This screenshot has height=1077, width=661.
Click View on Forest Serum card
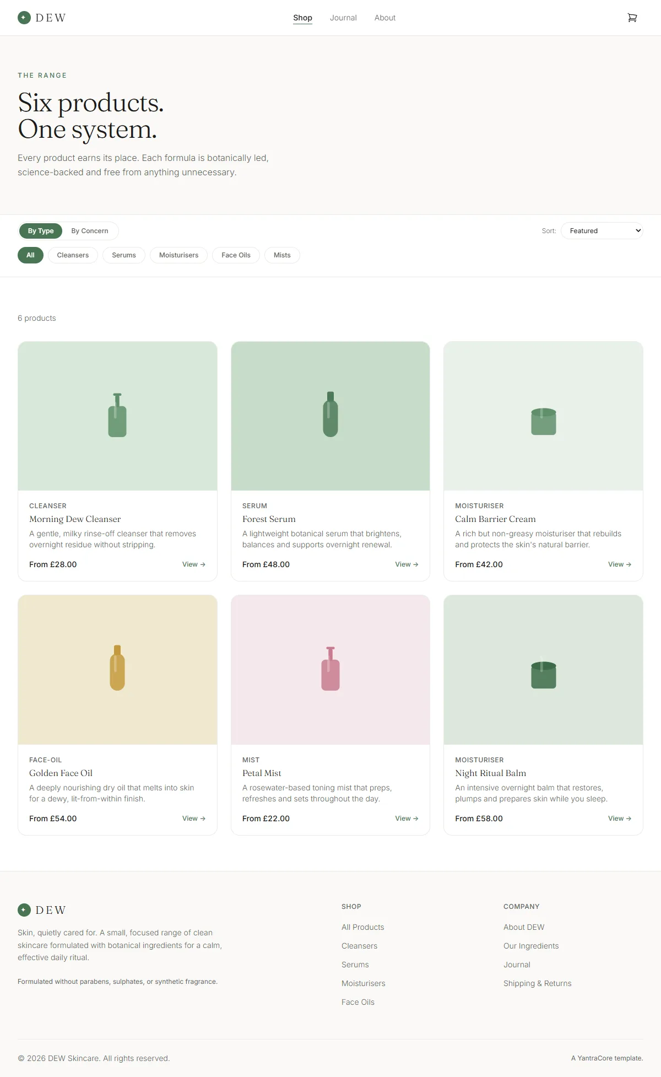click(407, 564)
